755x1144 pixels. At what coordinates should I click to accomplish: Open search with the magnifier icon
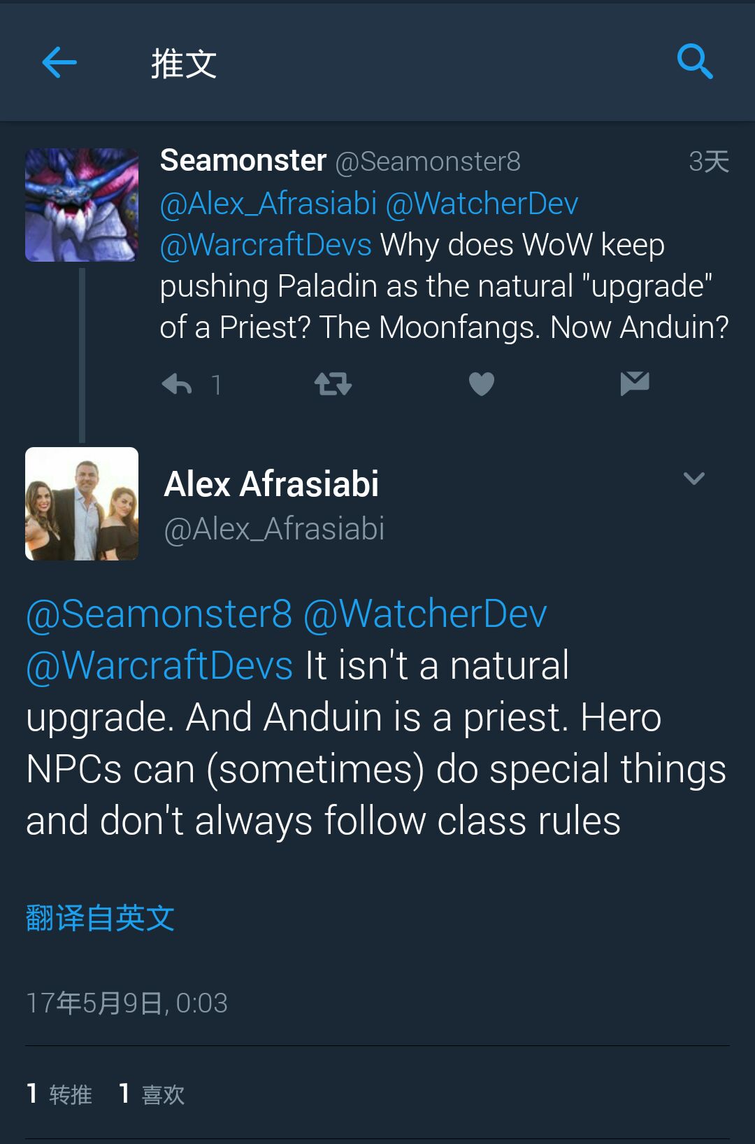coord(695,62)
